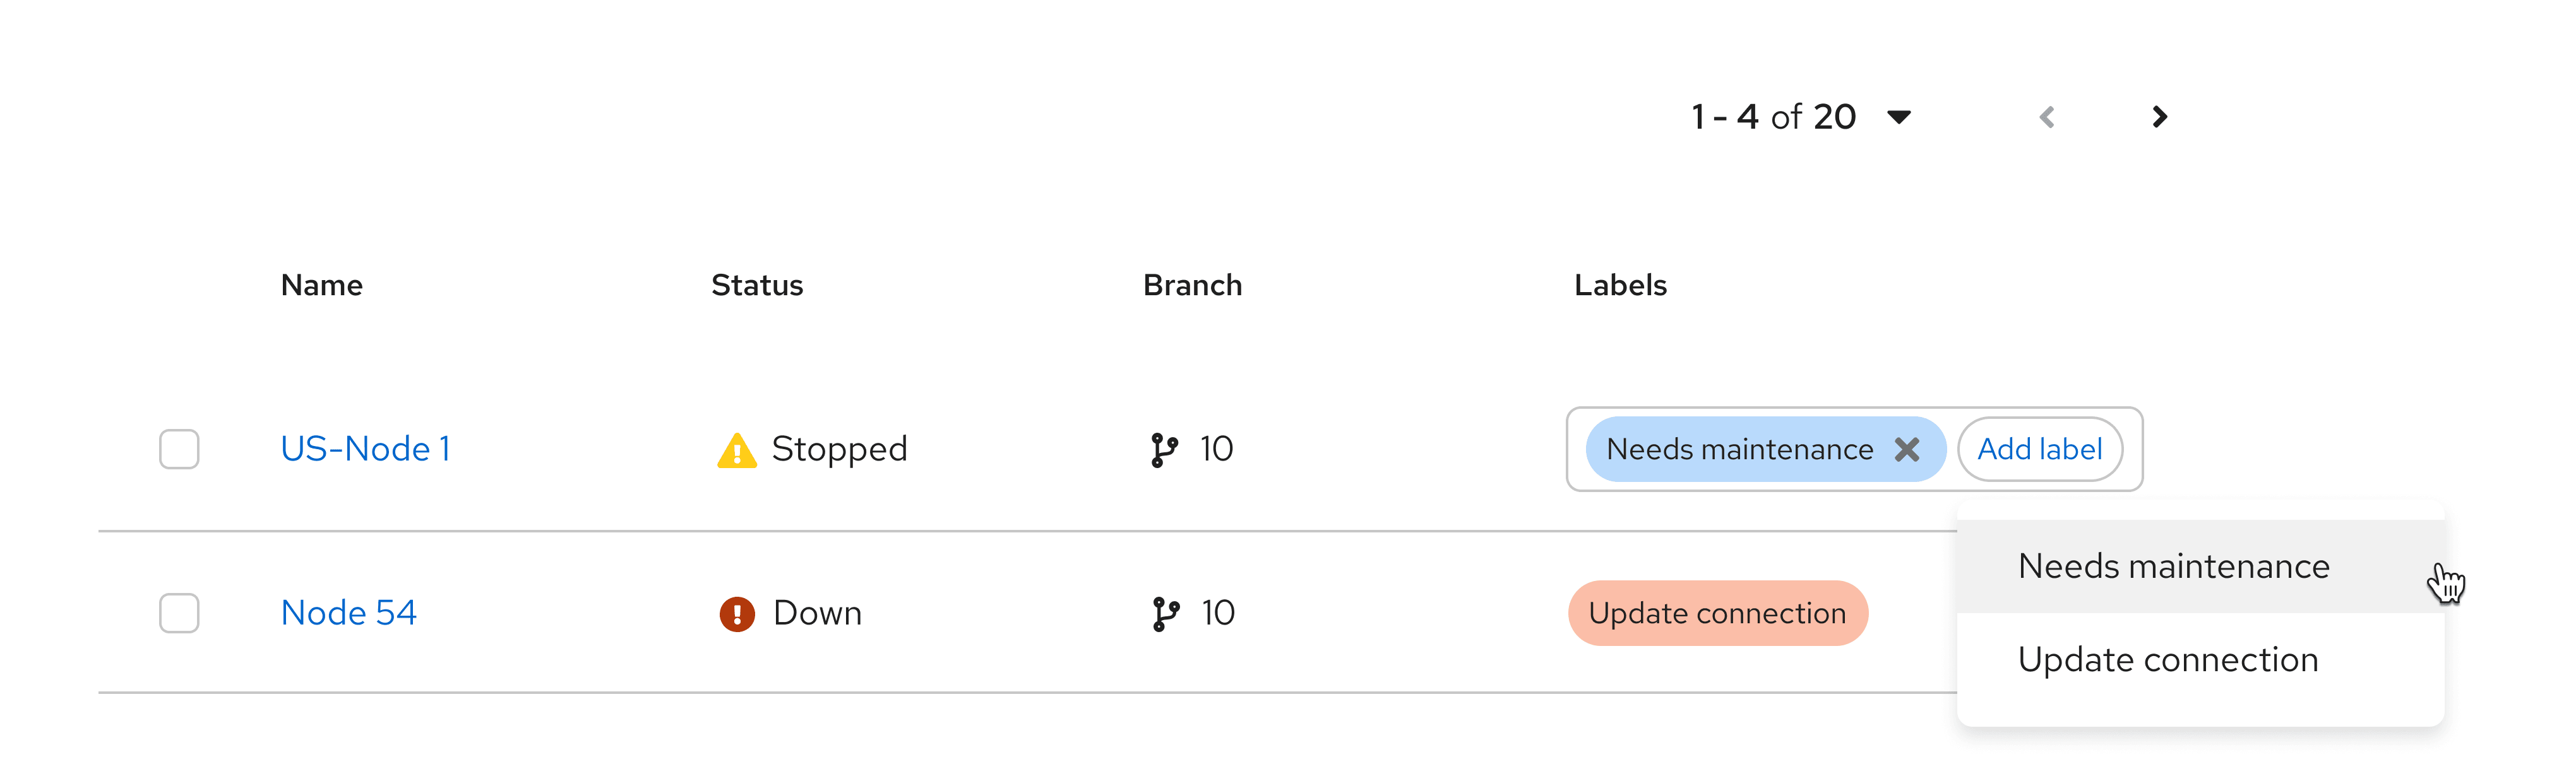Click the Add label button
Viewport: 2576px width, 757px height.
[x=2039, y=449]
